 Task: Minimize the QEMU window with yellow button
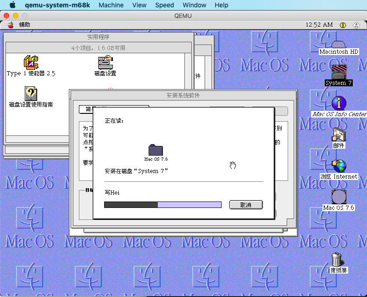16,16
